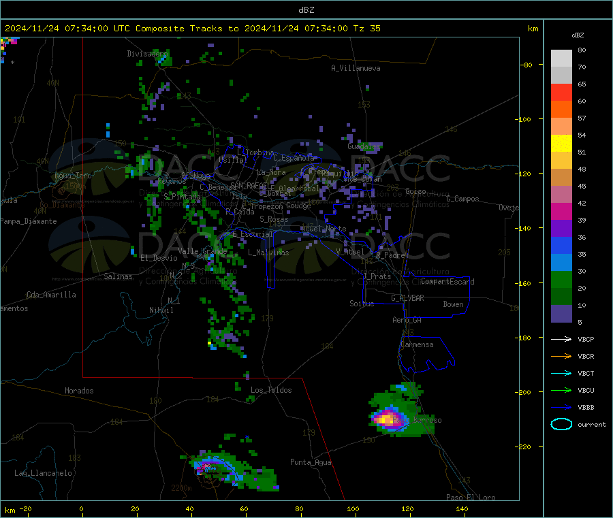Click the yellow storm core near Paso Barroso
The height and width of the screenshot is (518, 613).
point(387,419)
